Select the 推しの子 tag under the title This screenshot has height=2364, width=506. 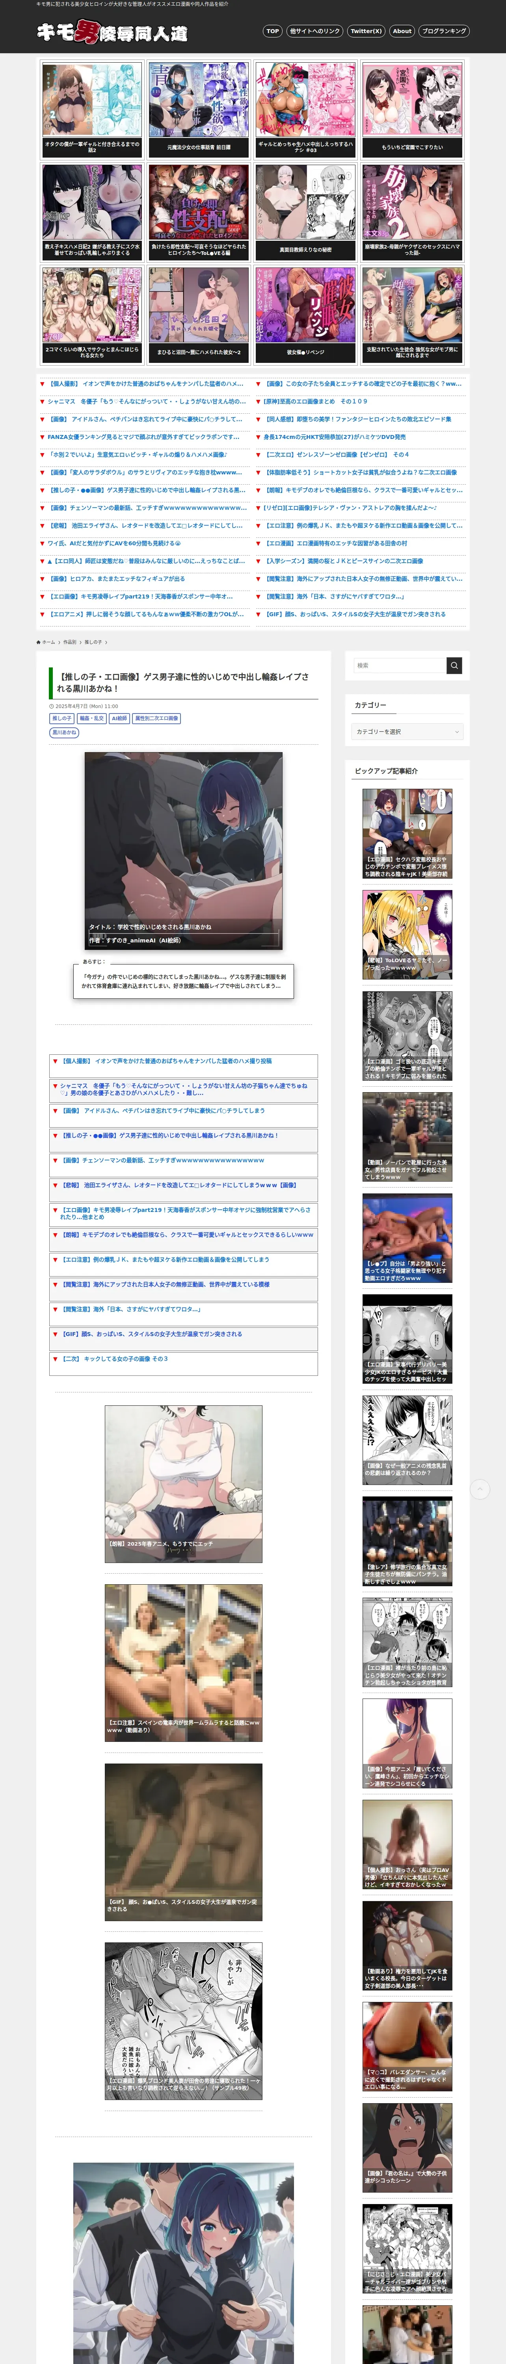(61, 719)
